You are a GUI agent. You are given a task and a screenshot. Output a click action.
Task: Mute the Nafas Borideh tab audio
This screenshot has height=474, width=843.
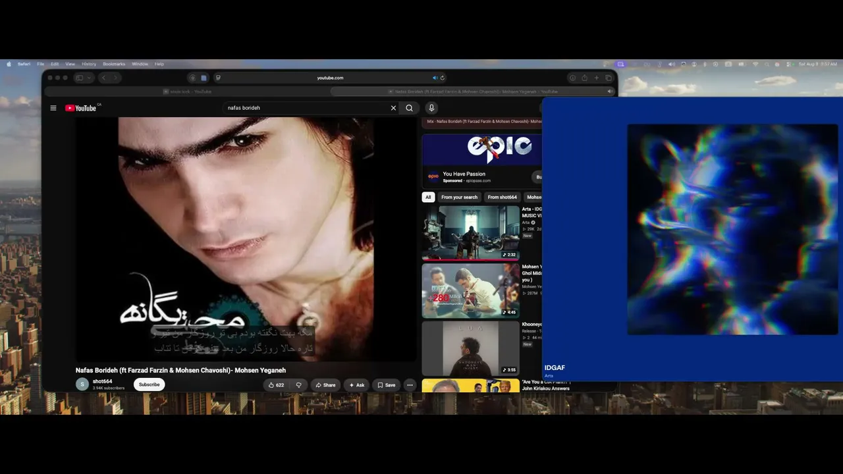[x=610, y=92]
